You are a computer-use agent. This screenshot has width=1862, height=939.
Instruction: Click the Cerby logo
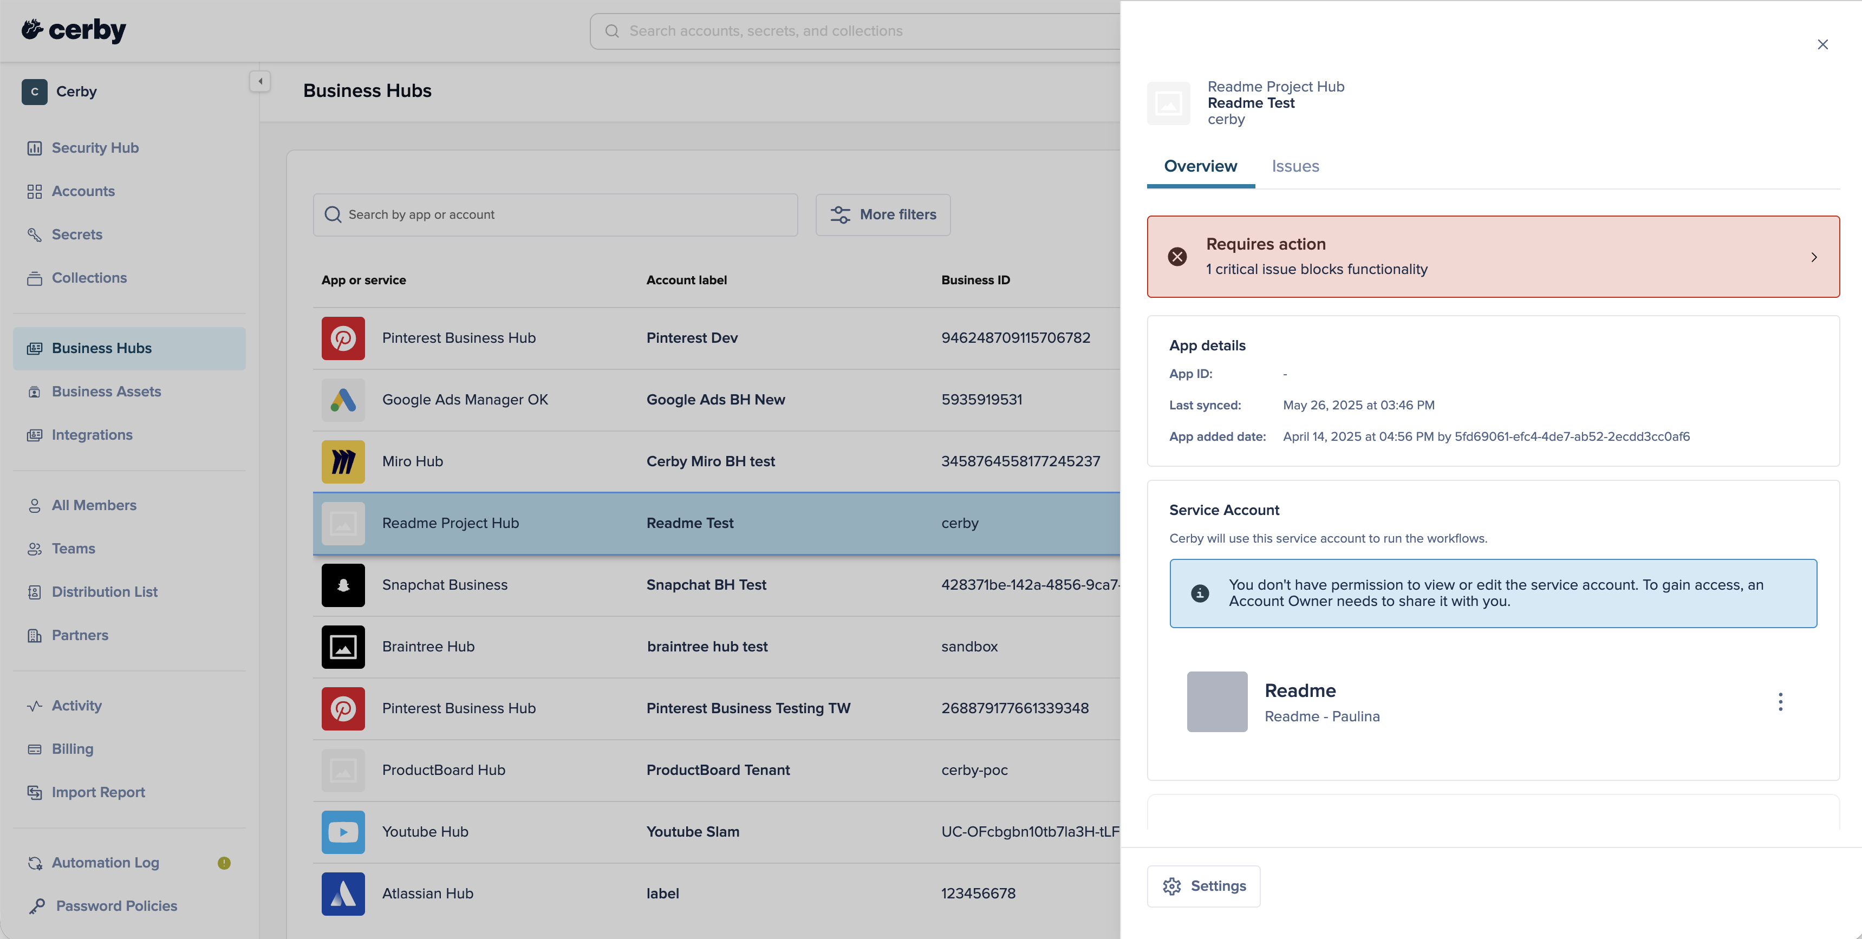(74, 30)
